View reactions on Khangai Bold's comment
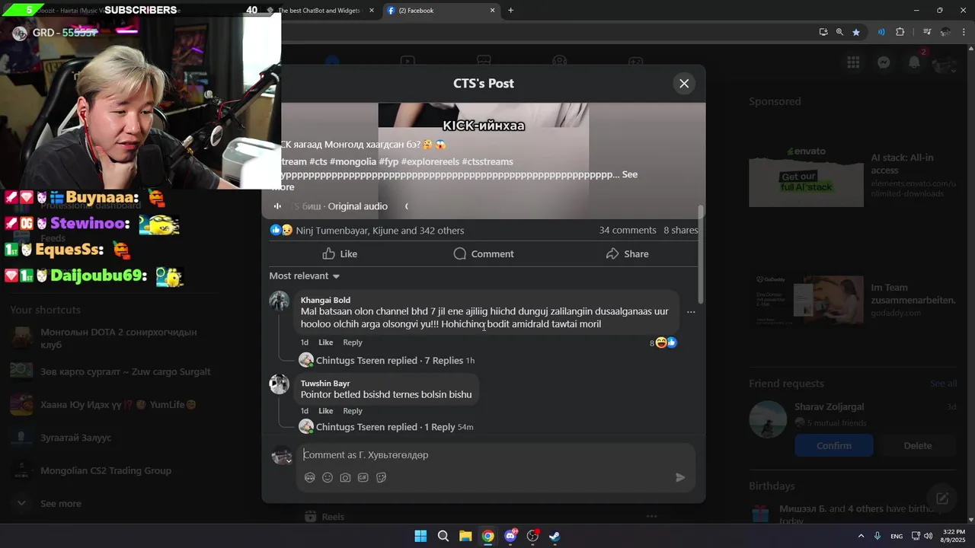This screenshot has height=548, width=975. (x=663, y=342)
